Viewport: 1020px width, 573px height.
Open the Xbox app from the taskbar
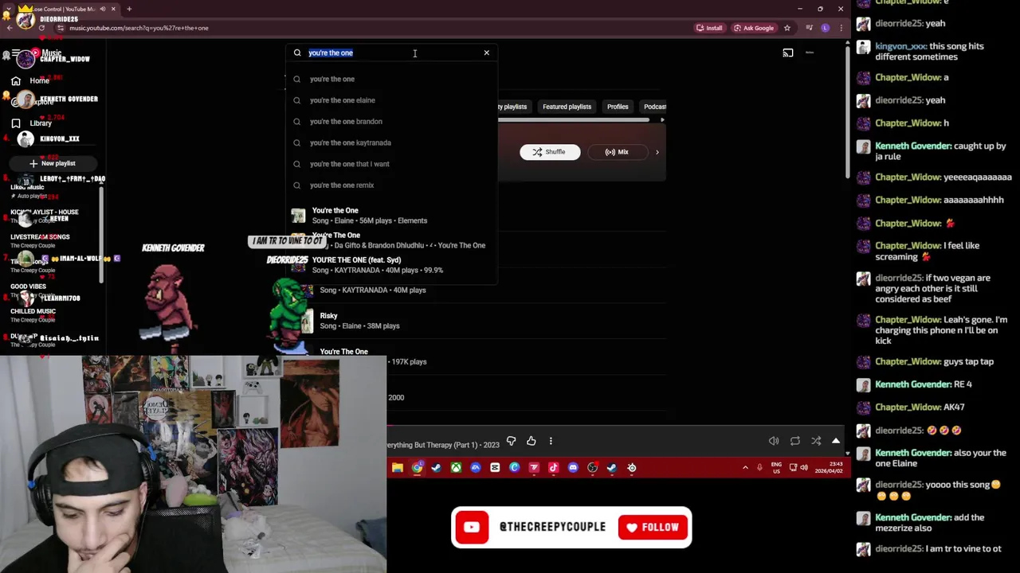click(x=456, y=468)
